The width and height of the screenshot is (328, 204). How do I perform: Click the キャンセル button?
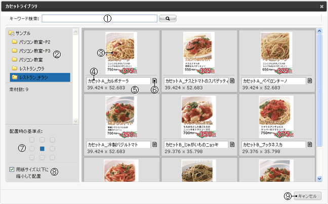[308, 196]
